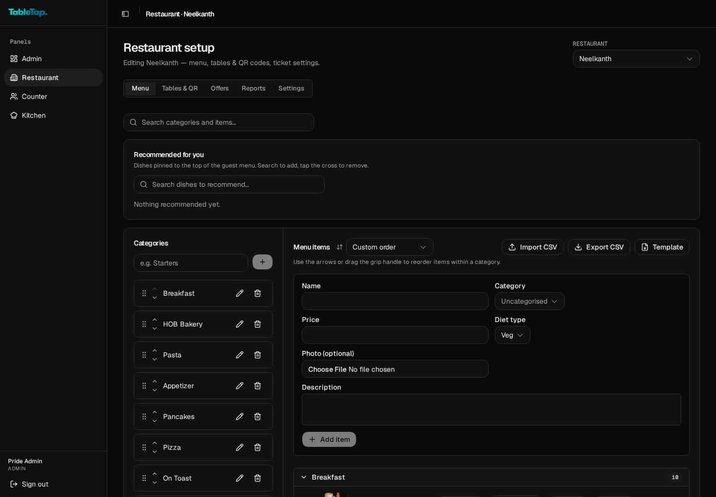The height and width of the screenshot is (497, 716).
Task: Click the Add item button
Action: [x=329, y=439]
